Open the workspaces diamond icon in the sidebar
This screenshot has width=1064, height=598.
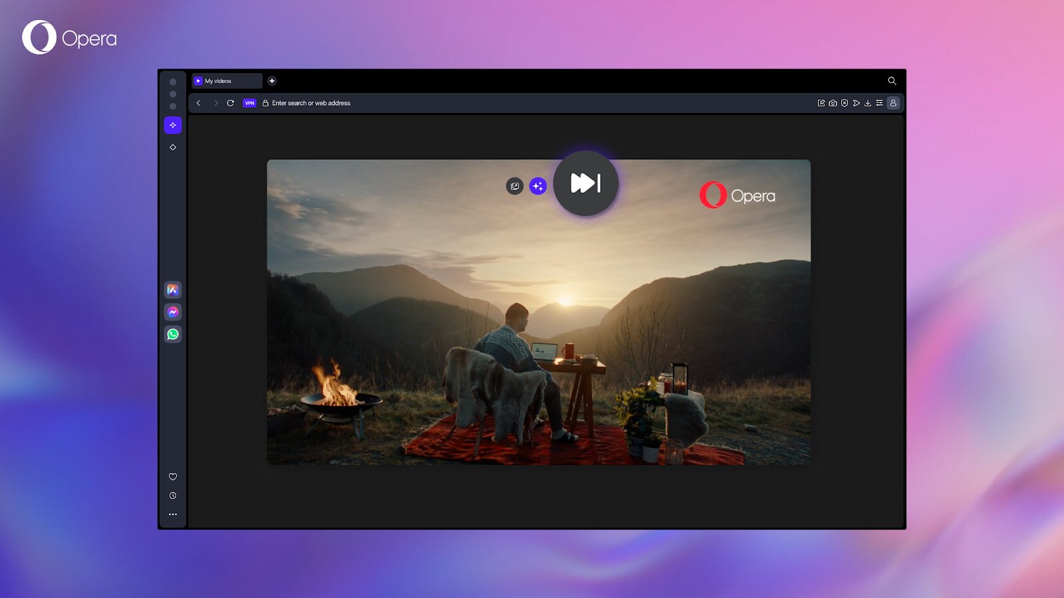pyautogui.click(x=173, y=147)
